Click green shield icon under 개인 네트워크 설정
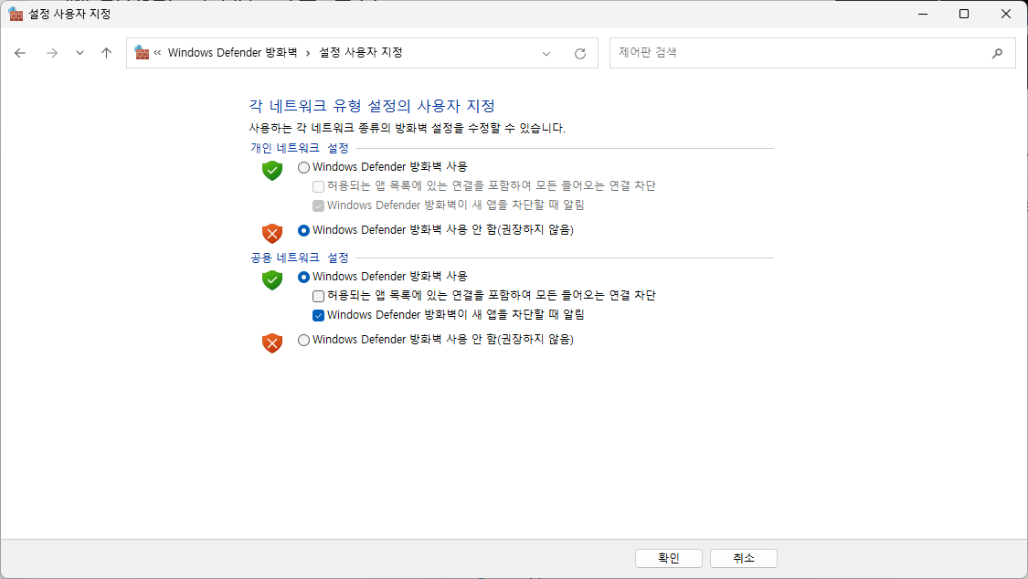 [x=272, y=170]
